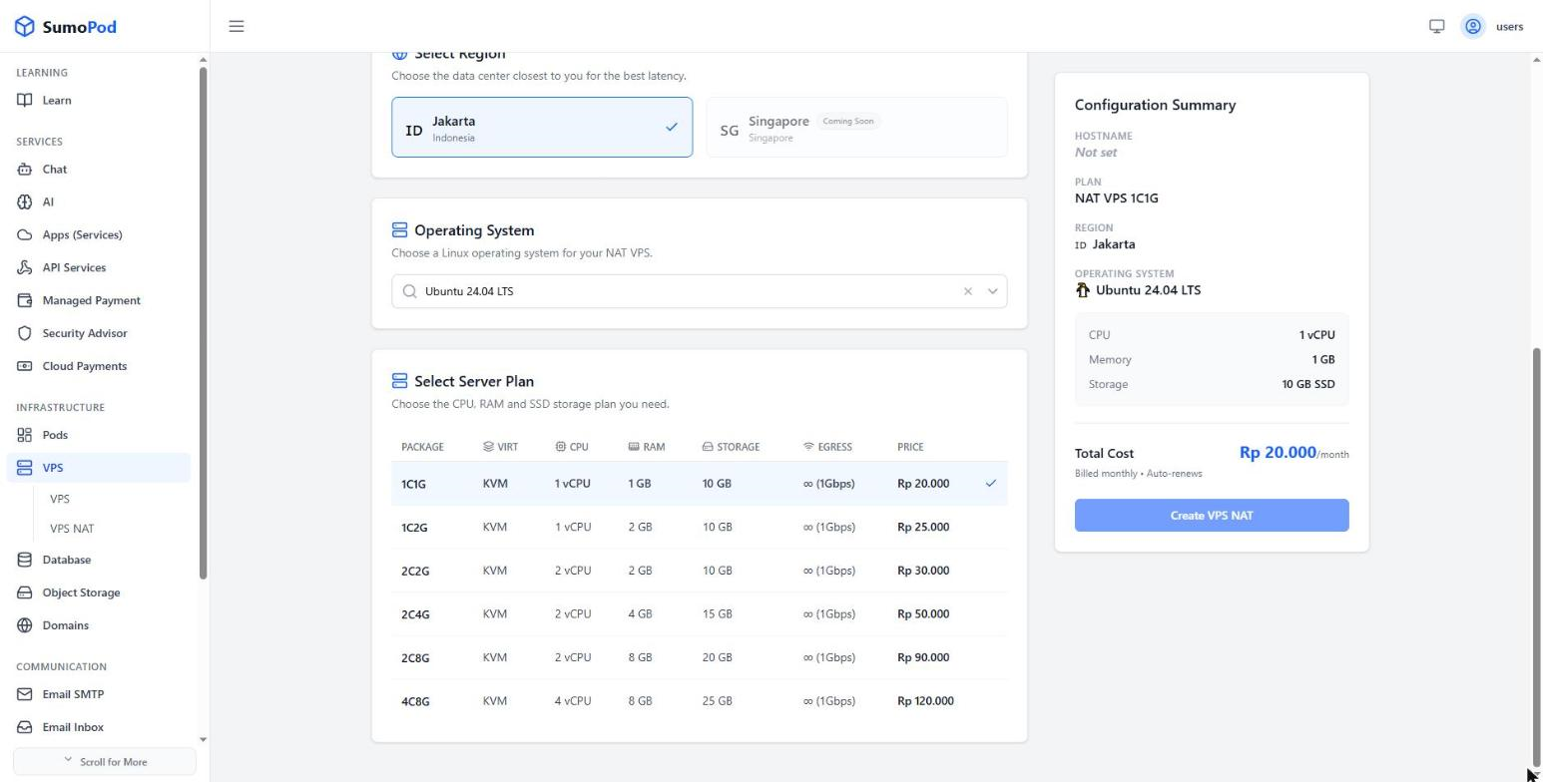The image size is (1543, 782).
Task: Click the monitor display icon in header
Action: 1437,27
